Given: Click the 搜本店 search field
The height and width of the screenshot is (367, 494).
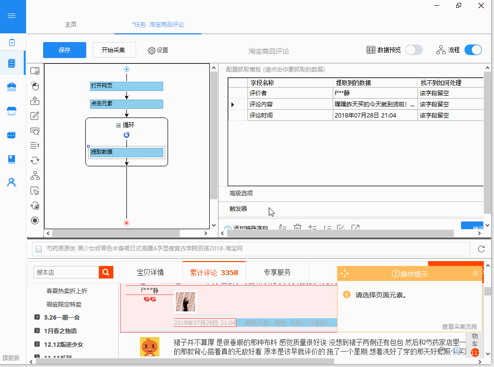Looking at the screenshot, I should 66,272.
